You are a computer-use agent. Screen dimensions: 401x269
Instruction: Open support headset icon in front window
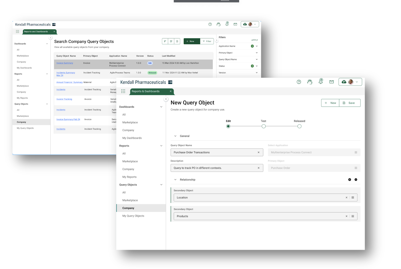[310, 82]
